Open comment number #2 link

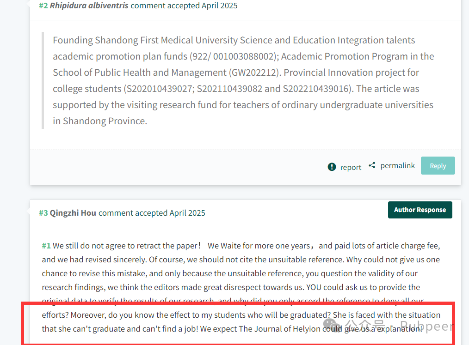click(43, 6)
